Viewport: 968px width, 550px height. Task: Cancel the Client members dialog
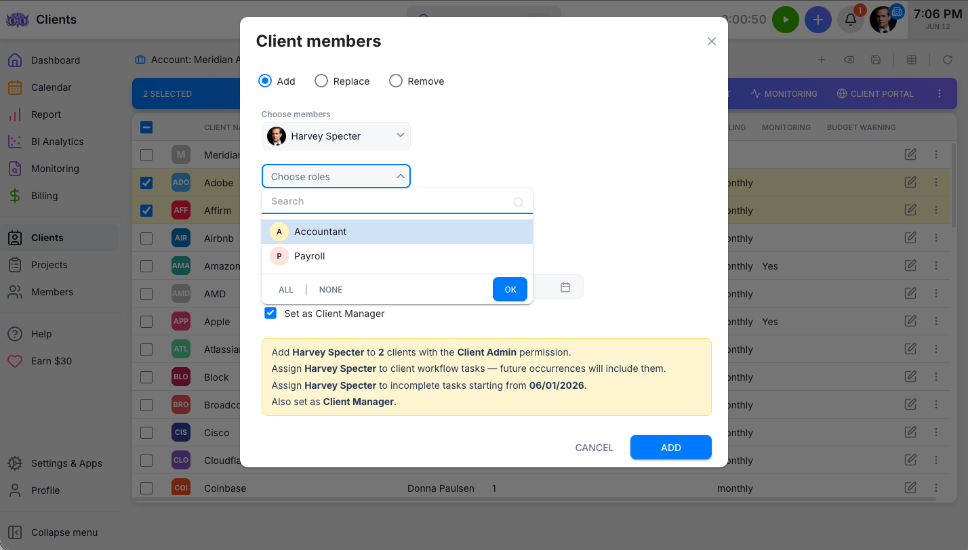(x=594, y=447)
